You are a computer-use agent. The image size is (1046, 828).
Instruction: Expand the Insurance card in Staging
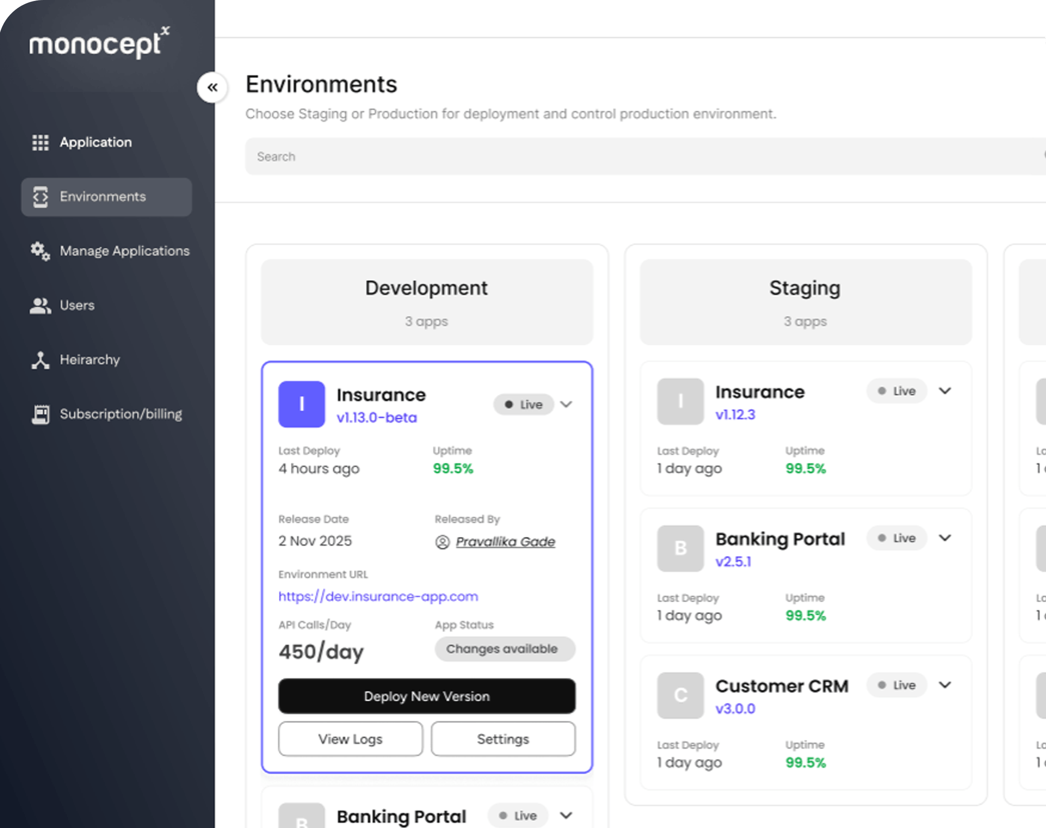point(945,391)
